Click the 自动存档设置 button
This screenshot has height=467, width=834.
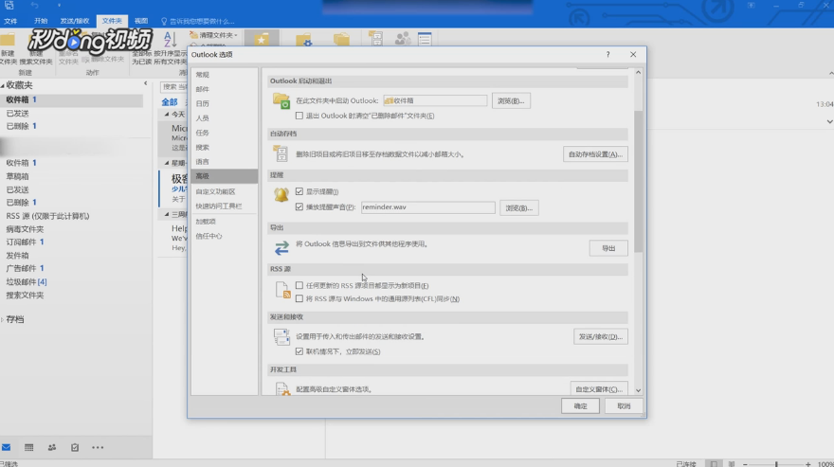[595, 154]
